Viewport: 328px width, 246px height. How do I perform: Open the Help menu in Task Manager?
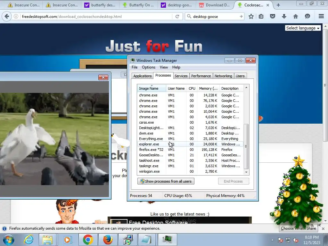tap(176, 67)
